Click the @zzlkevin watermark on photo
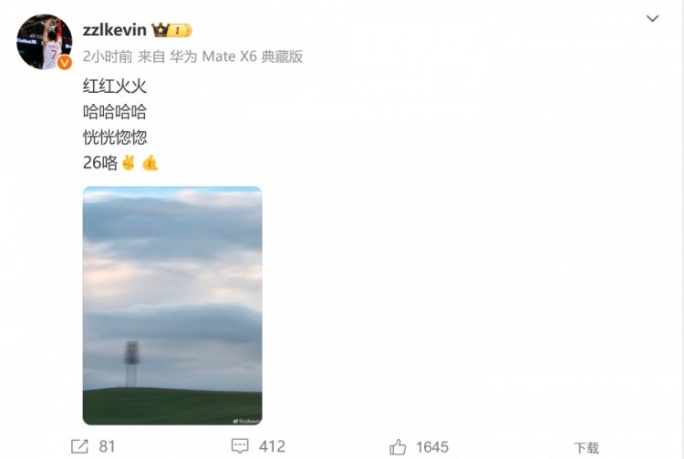The image size is (684, 459). [x=247, y=421]
